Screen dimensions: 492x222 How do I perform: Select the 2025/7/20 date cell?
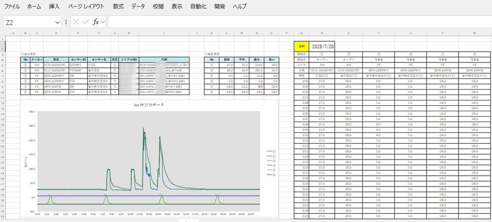click(x=322, y=46)
